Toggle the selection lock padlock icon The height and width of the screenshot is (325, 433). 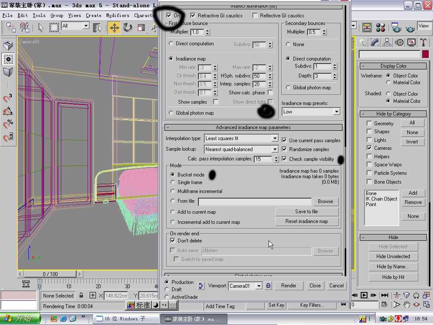pos(81,295)
